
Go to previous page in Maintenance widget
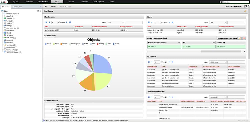tap(49, 22)
